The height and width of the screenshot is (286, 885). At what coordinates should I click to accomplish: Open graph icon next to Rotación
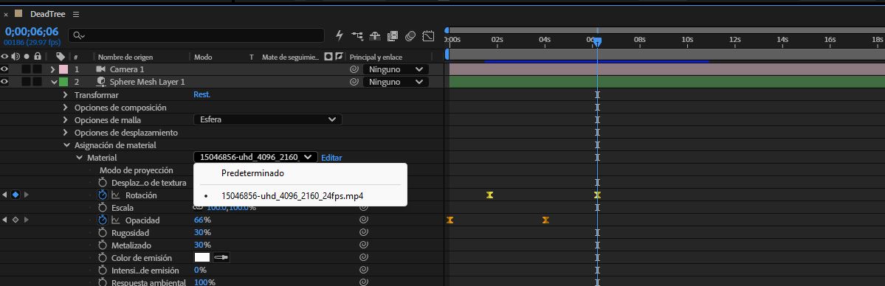[x=116, y=195]
